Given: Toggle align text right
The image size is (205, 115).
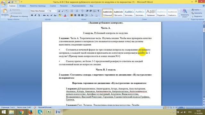Looking at the screenshot, I should [x=79, y=15].
